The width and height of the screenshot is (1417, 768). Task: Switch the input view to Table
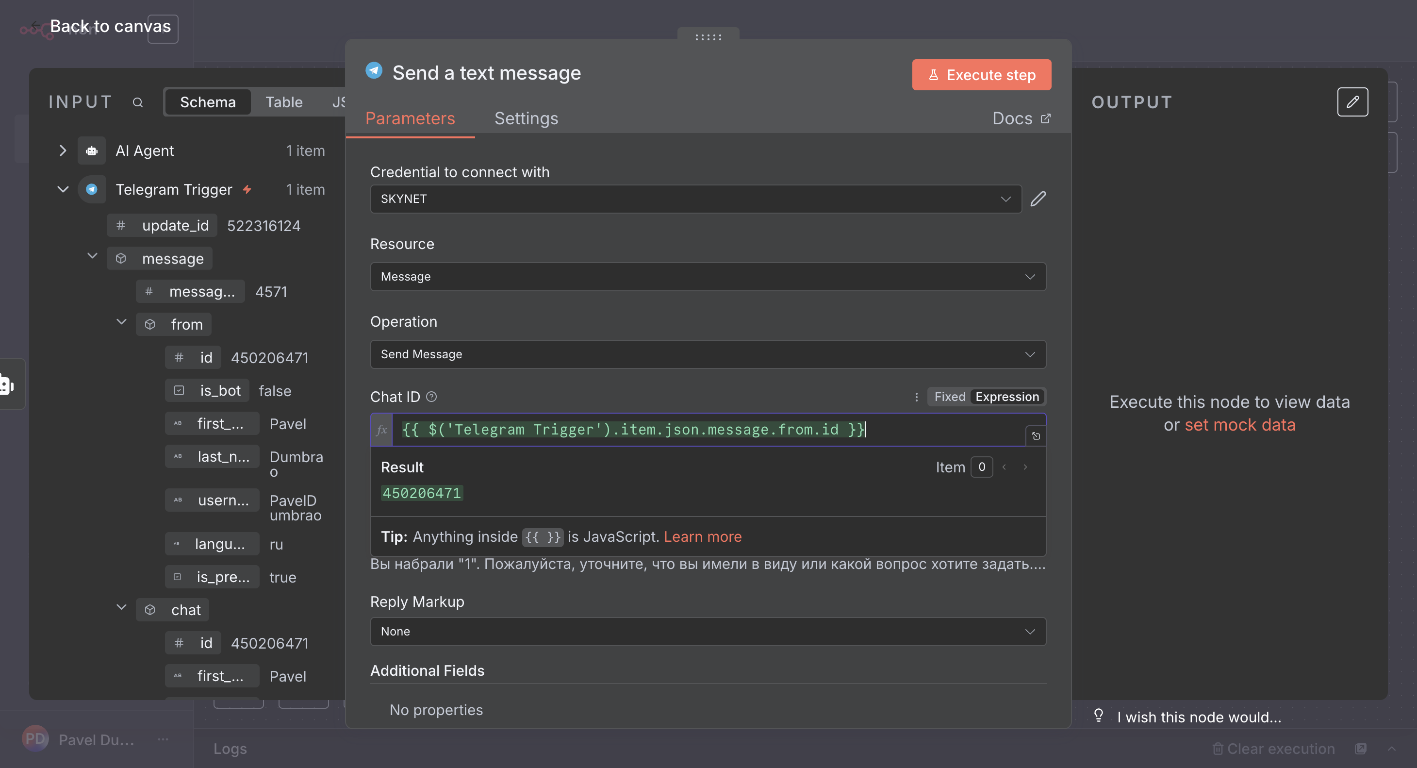pyautogui.click(x=284, y=102)
